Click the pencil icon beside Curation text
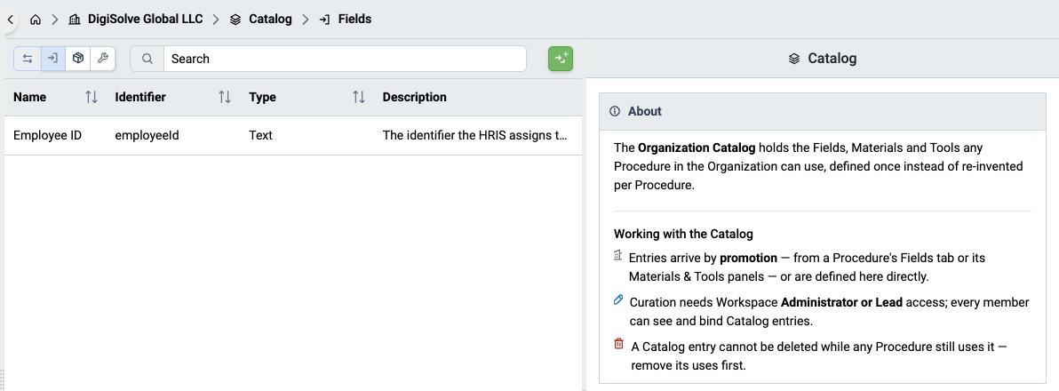 pyautogui.click(x=617, y=299)
